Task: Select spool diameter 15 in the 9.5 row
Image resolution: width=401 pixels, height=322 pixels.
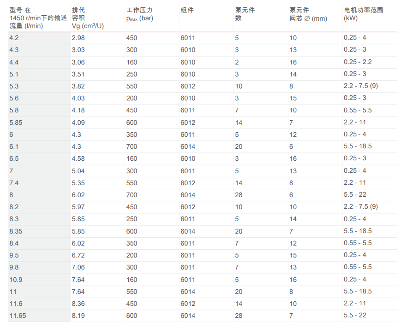Action: coord(293,256)
